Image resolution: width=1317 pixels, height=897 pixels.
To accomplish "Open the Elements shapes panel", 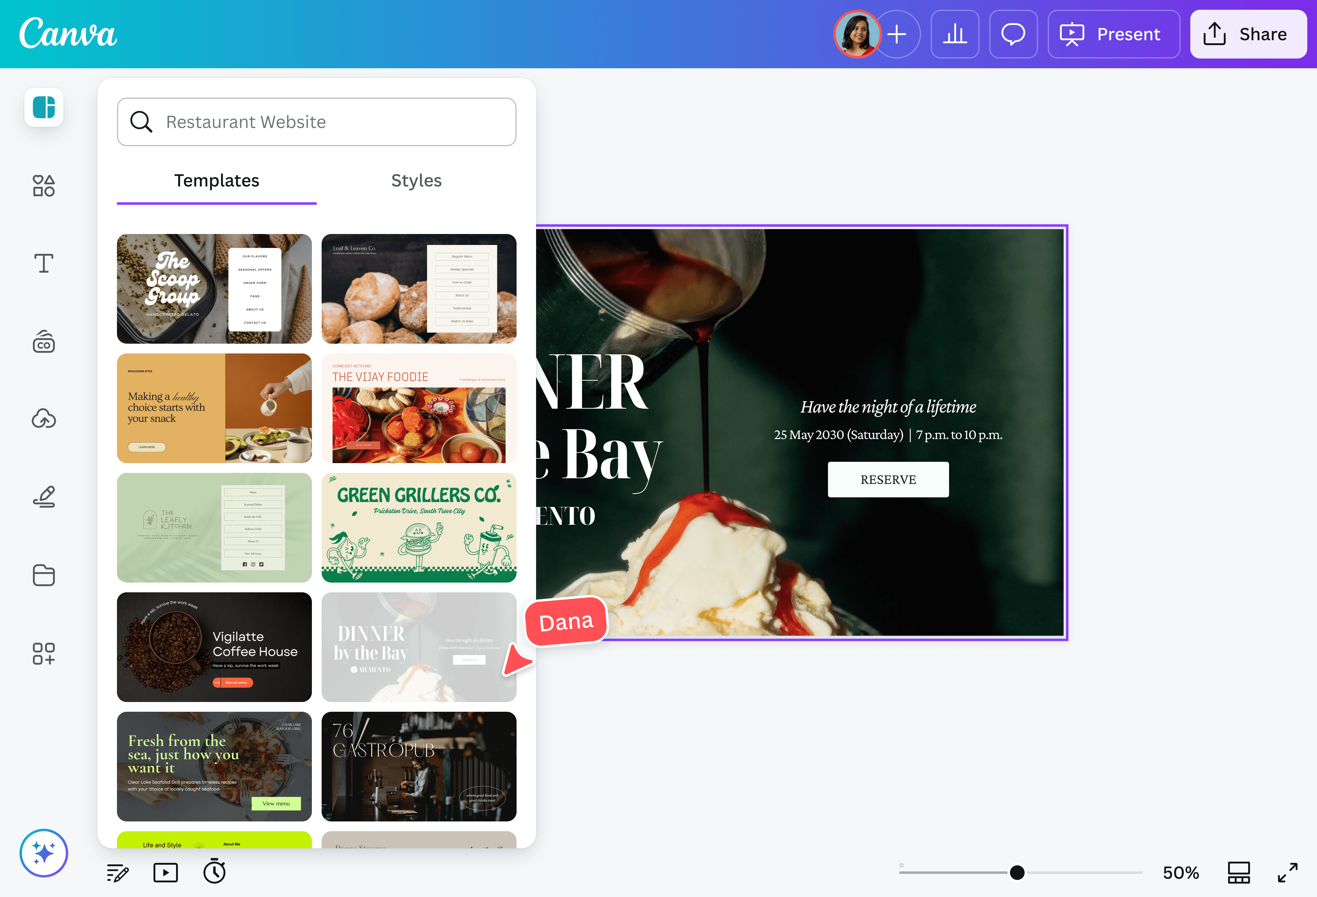I will coord(44,186).
